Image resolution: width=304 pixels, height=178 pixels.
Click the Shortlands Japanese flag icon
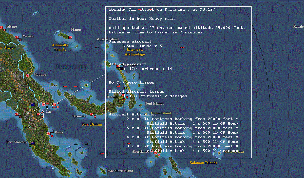(155, 153)
